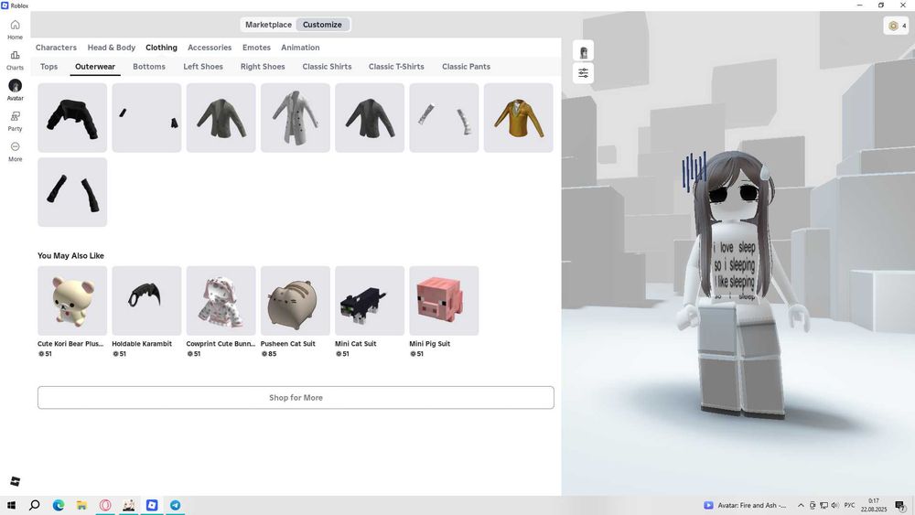Select the Left Shoes subtab
Image resolution: width=915 pixels, height=515 pixels.
[203, 67]
